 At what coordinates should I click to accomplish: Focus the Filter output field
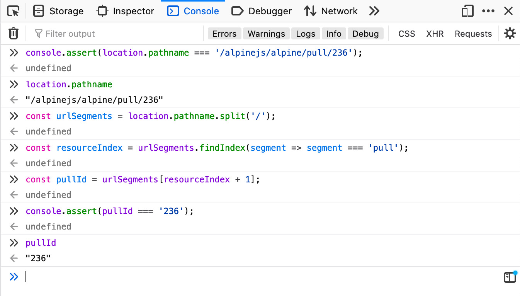(116, 34)
